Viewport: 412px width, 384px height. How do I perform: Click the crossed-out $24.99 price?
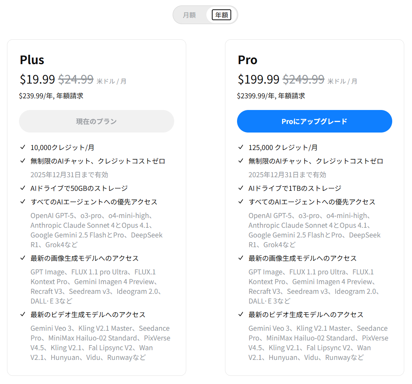click(76, 79)
